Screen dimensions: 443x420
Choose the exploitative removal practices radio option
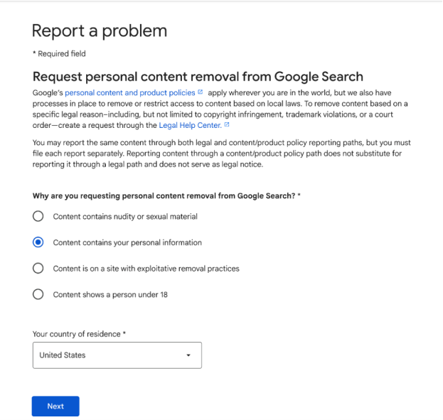tap(38, 269)
